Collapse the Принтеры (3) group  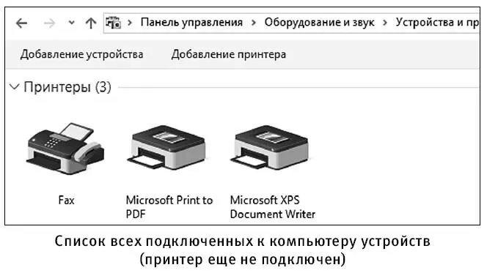coord(14,87)
